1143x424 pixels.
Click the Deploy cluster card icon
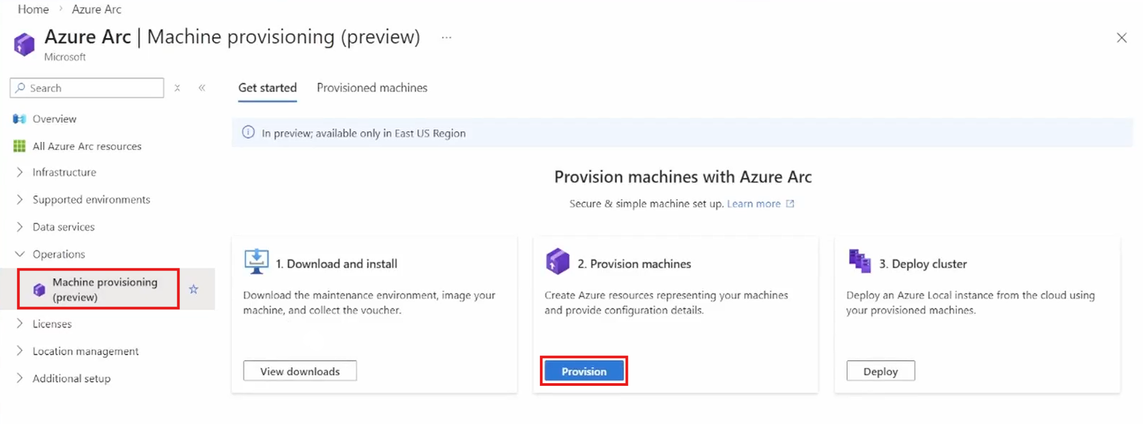click(859, 261)
